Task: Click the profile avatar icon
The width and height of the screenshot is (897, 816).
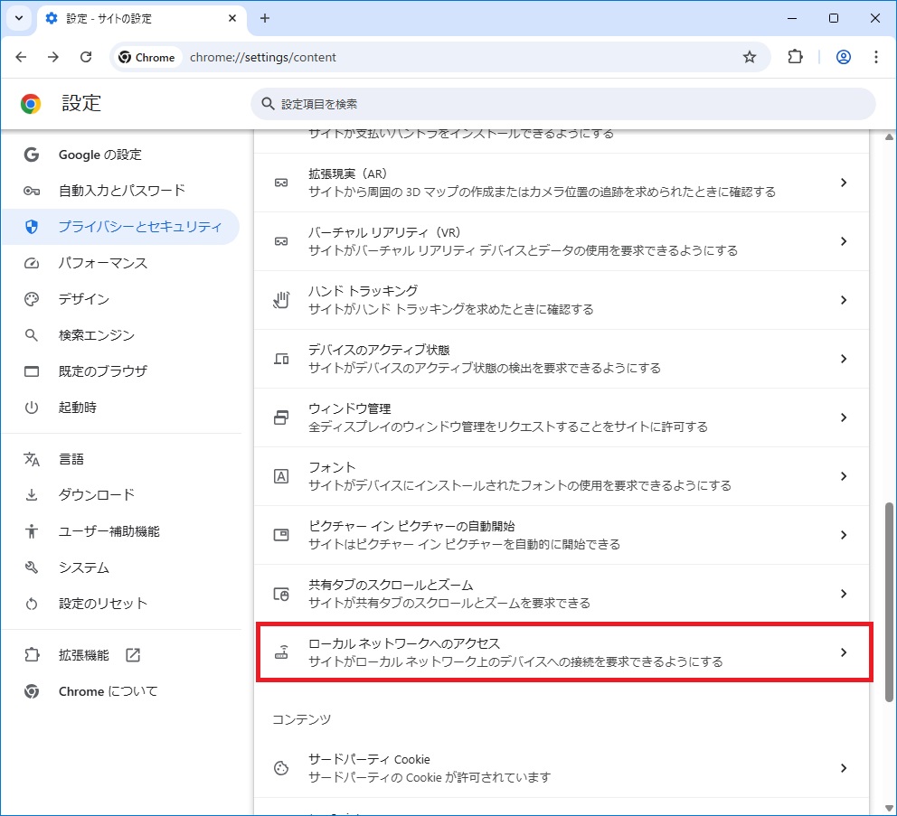Action: click(x=844, y=57)
